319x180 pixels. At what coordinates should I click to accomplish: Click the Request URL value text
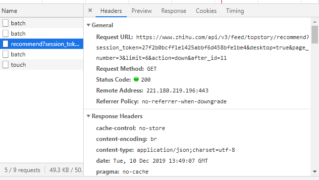coord(203,47)
